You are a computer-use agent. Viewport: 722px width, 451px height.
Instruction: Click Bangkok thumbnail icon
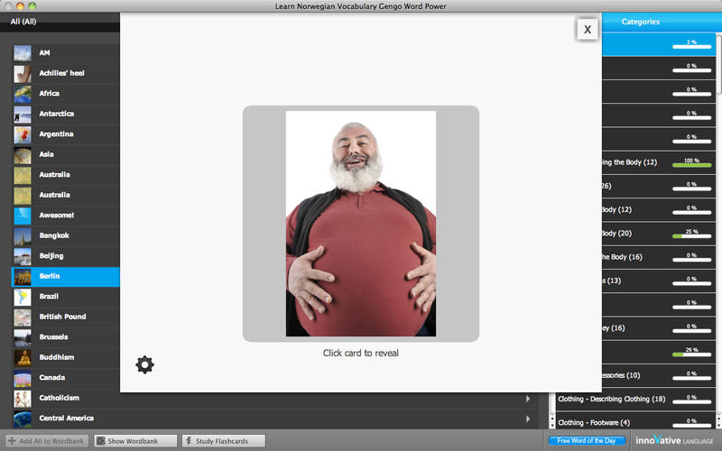click(x=23, y=235)
